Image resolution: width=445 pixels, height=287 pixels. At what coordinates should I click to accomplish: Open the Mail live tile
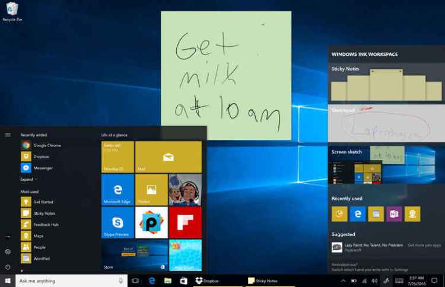168,157
